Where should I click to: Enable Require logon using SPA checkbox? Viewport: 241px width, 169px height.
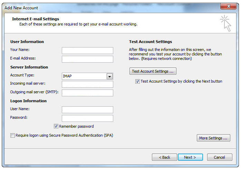point(12,136)
